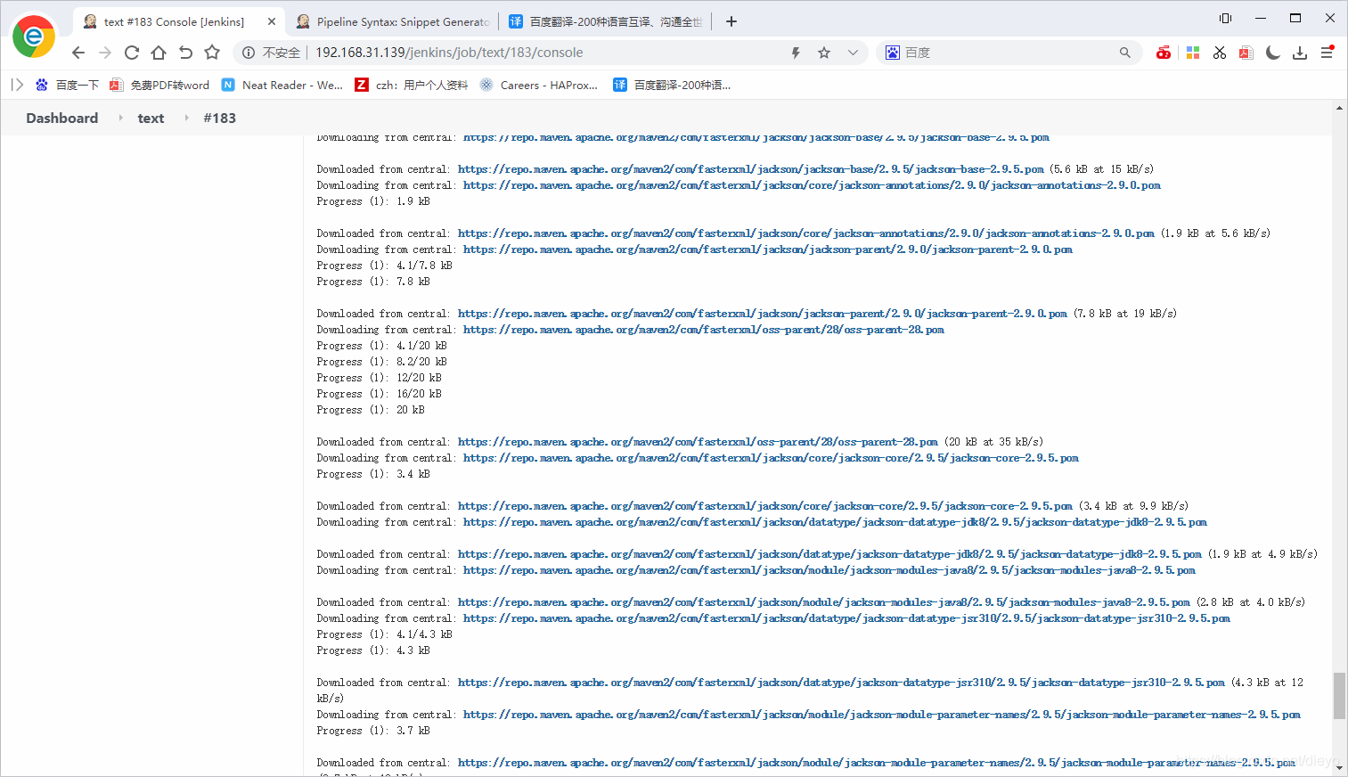Switch to the 百度翻译 browser tab
The image size is (1348, 777).
tap(606, 21)
